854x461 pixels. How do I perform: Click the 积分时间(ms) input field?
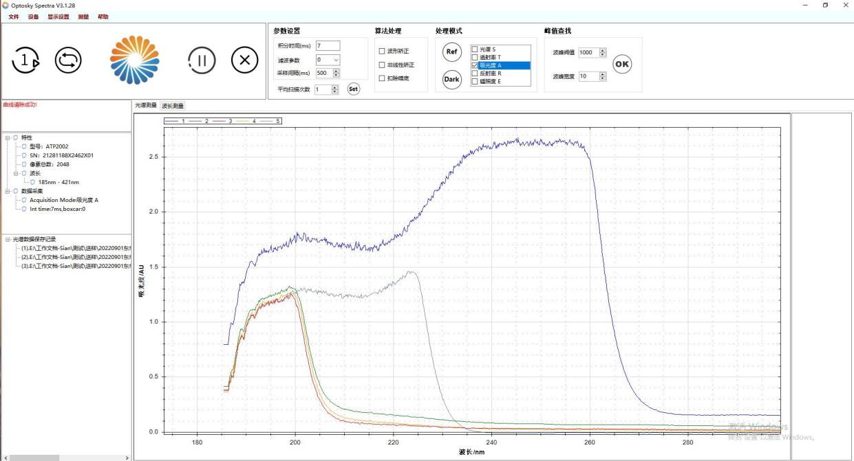click(x=328, y=46)
